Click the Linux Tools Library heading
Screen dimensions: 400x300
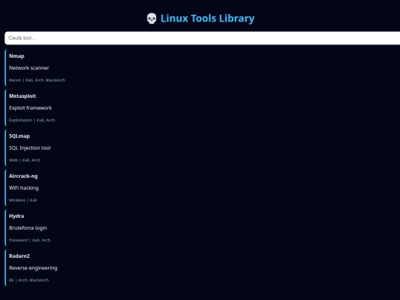(x=207, y=19)
